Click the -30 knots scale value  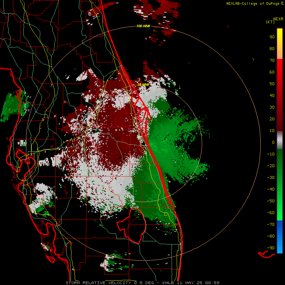pos(271,178)
